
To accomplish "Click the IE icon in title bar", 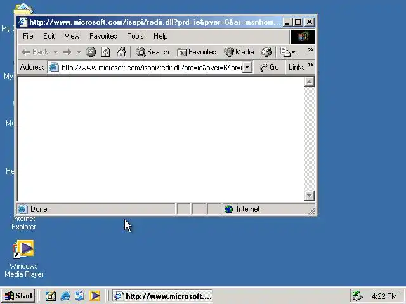I will click(x=23, y=22).
